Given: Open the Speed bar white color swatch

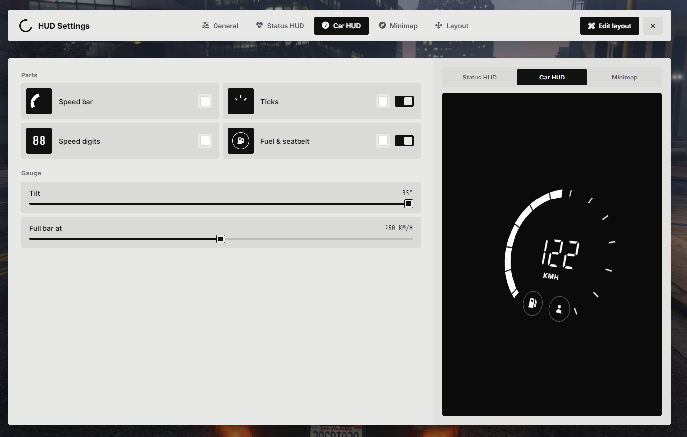Looking at the screenshot, I should (x=205, y=101).
